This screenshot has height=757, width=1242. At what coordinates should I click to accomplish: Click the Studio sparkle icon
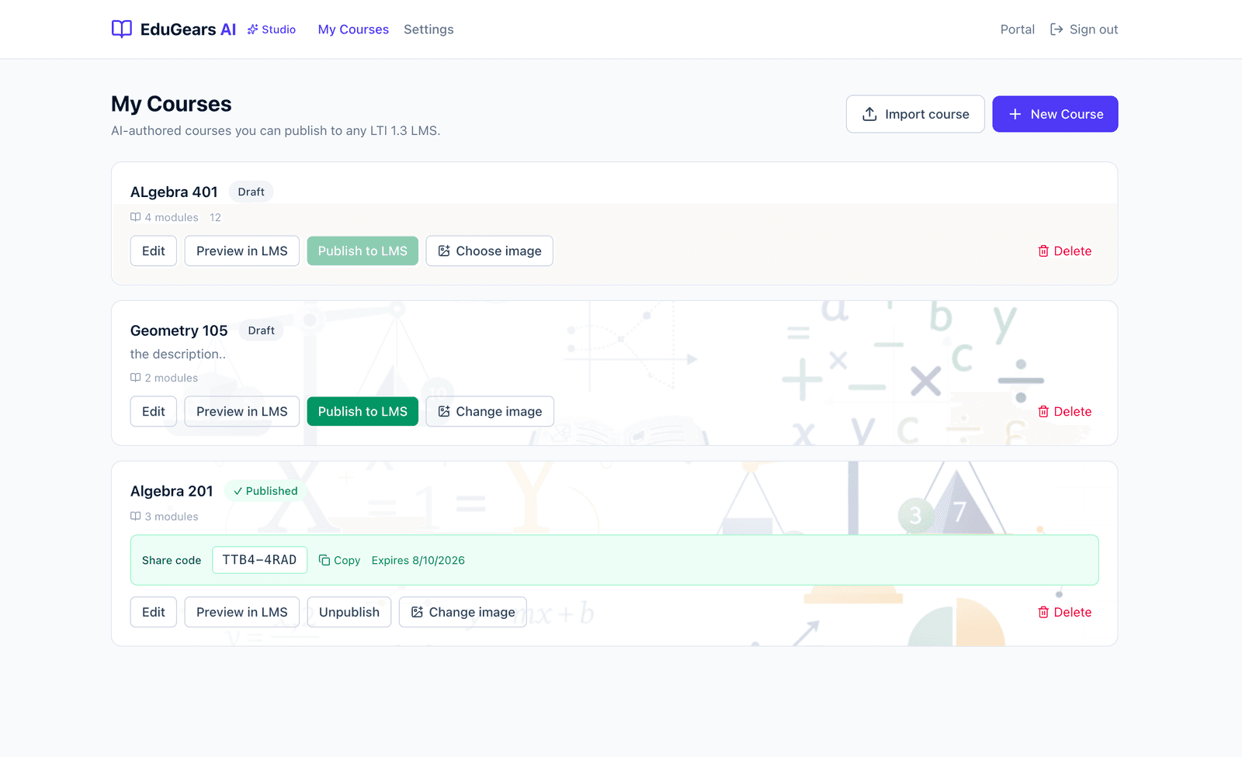point(252,29)
